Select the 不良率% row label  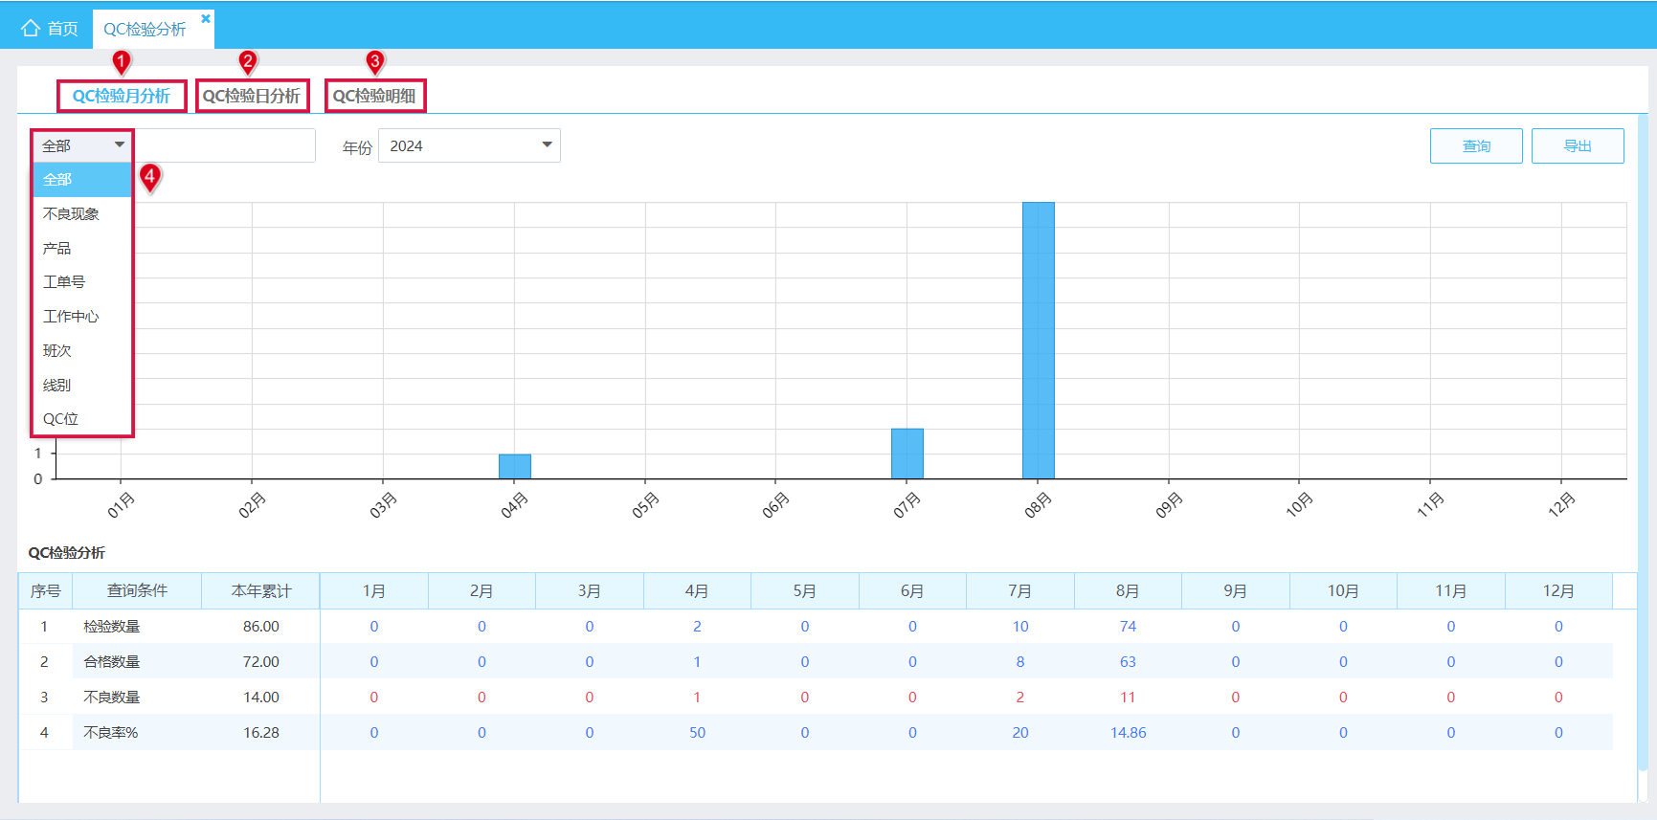pyautogui.click(x=110, y=733)
